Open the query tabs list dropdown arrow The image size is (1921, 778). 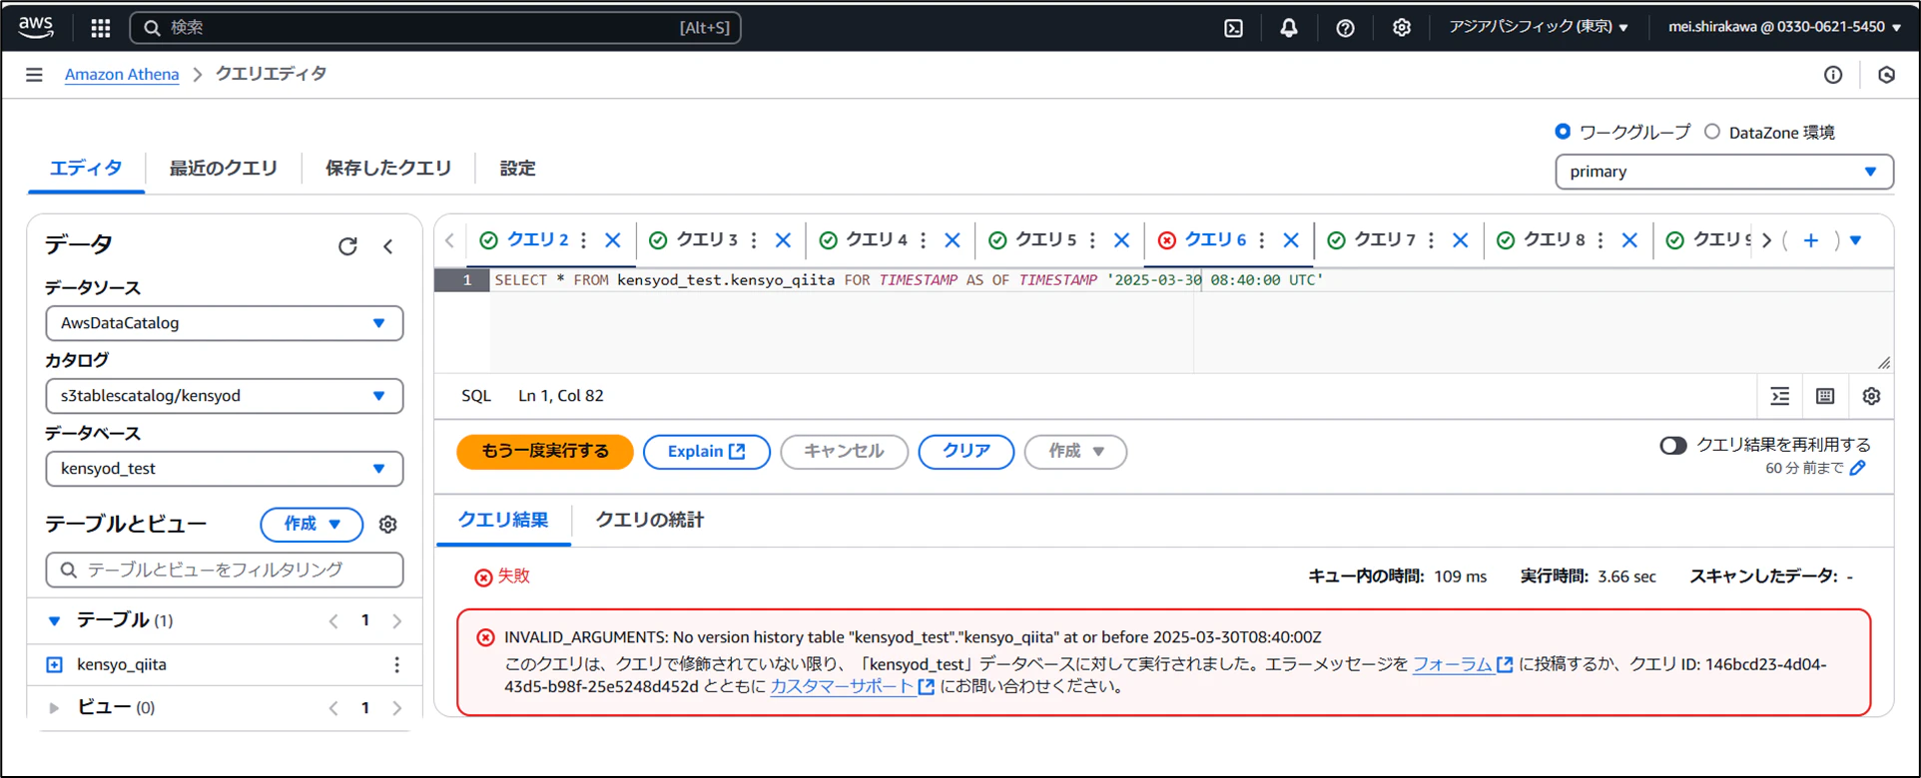point(1856,240)
